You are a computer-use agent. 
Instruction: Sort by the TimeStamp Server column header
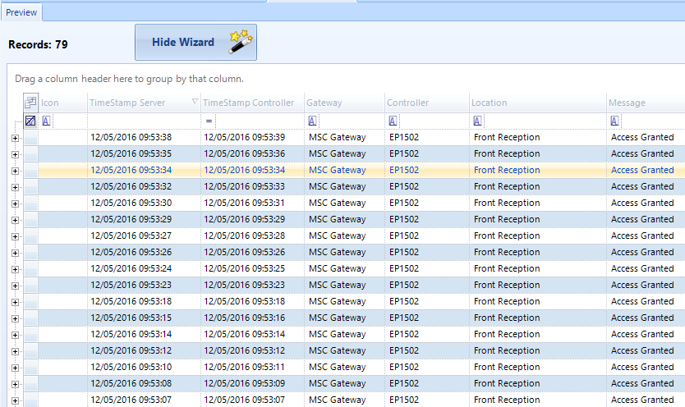(x=144, y=103)
